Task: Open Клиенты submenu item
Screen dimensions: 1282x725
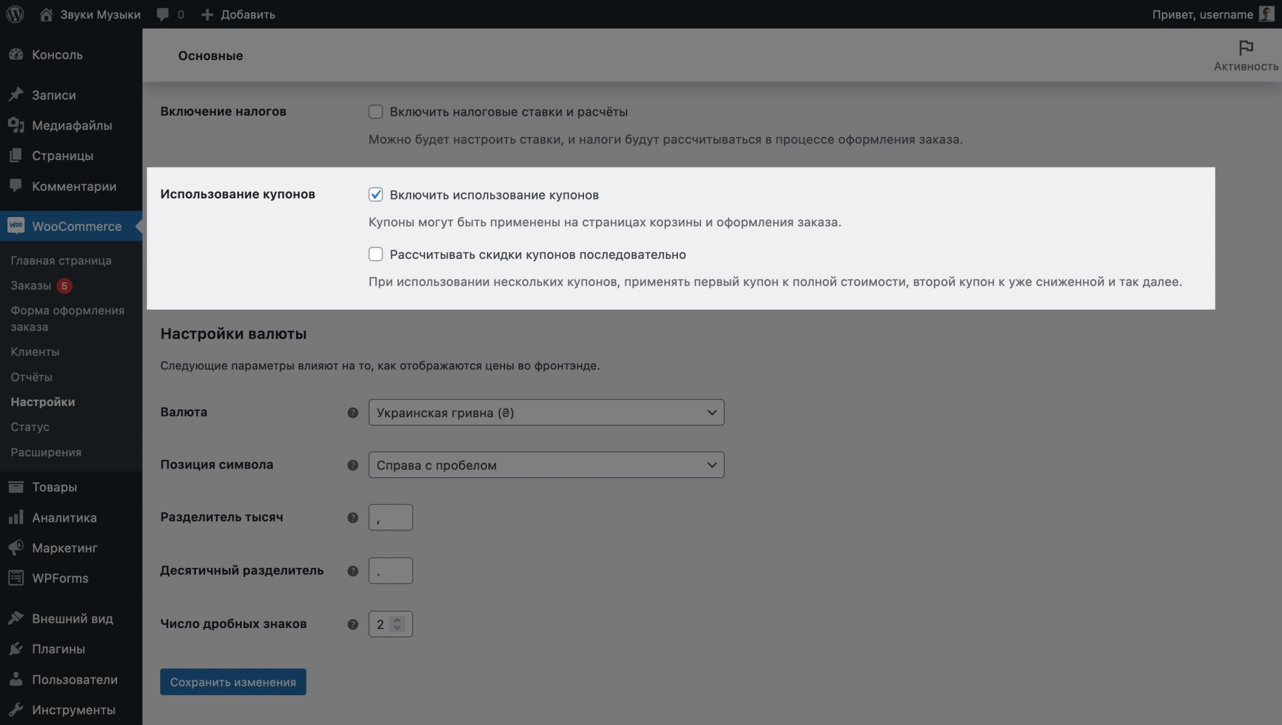Action: (35, 352)
